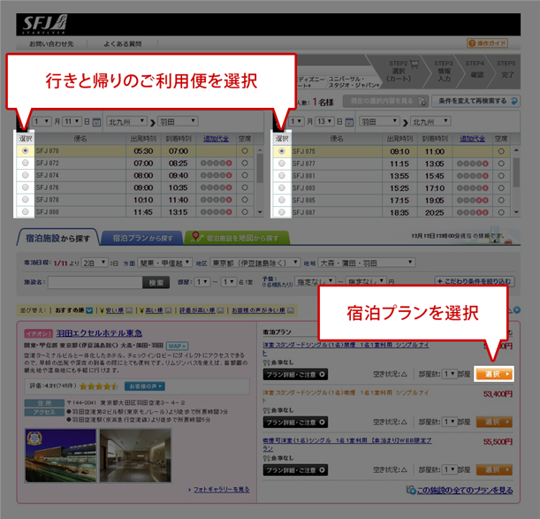Image resolution: width=540 pixels, height=519 pixels.
Task: Open フォトギャラリーを見る photo gallery link
Action: coord(220,489)
